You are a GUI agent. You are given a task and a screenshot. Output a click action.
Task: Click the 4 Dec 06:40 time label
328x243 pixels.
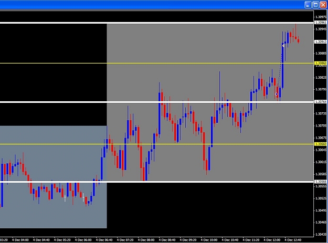tap(104, 240)
